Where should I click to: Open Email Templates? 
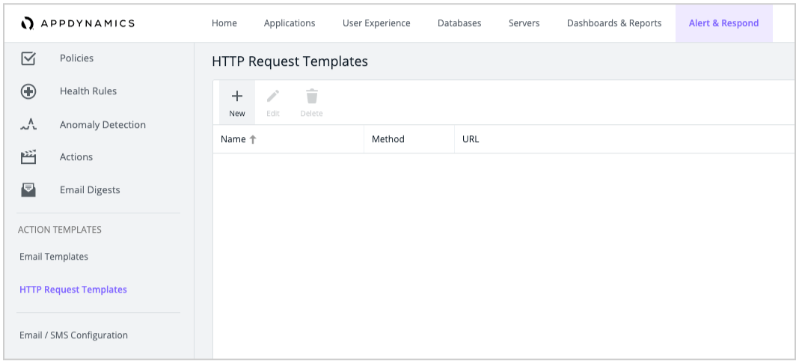tap(54, 257)
